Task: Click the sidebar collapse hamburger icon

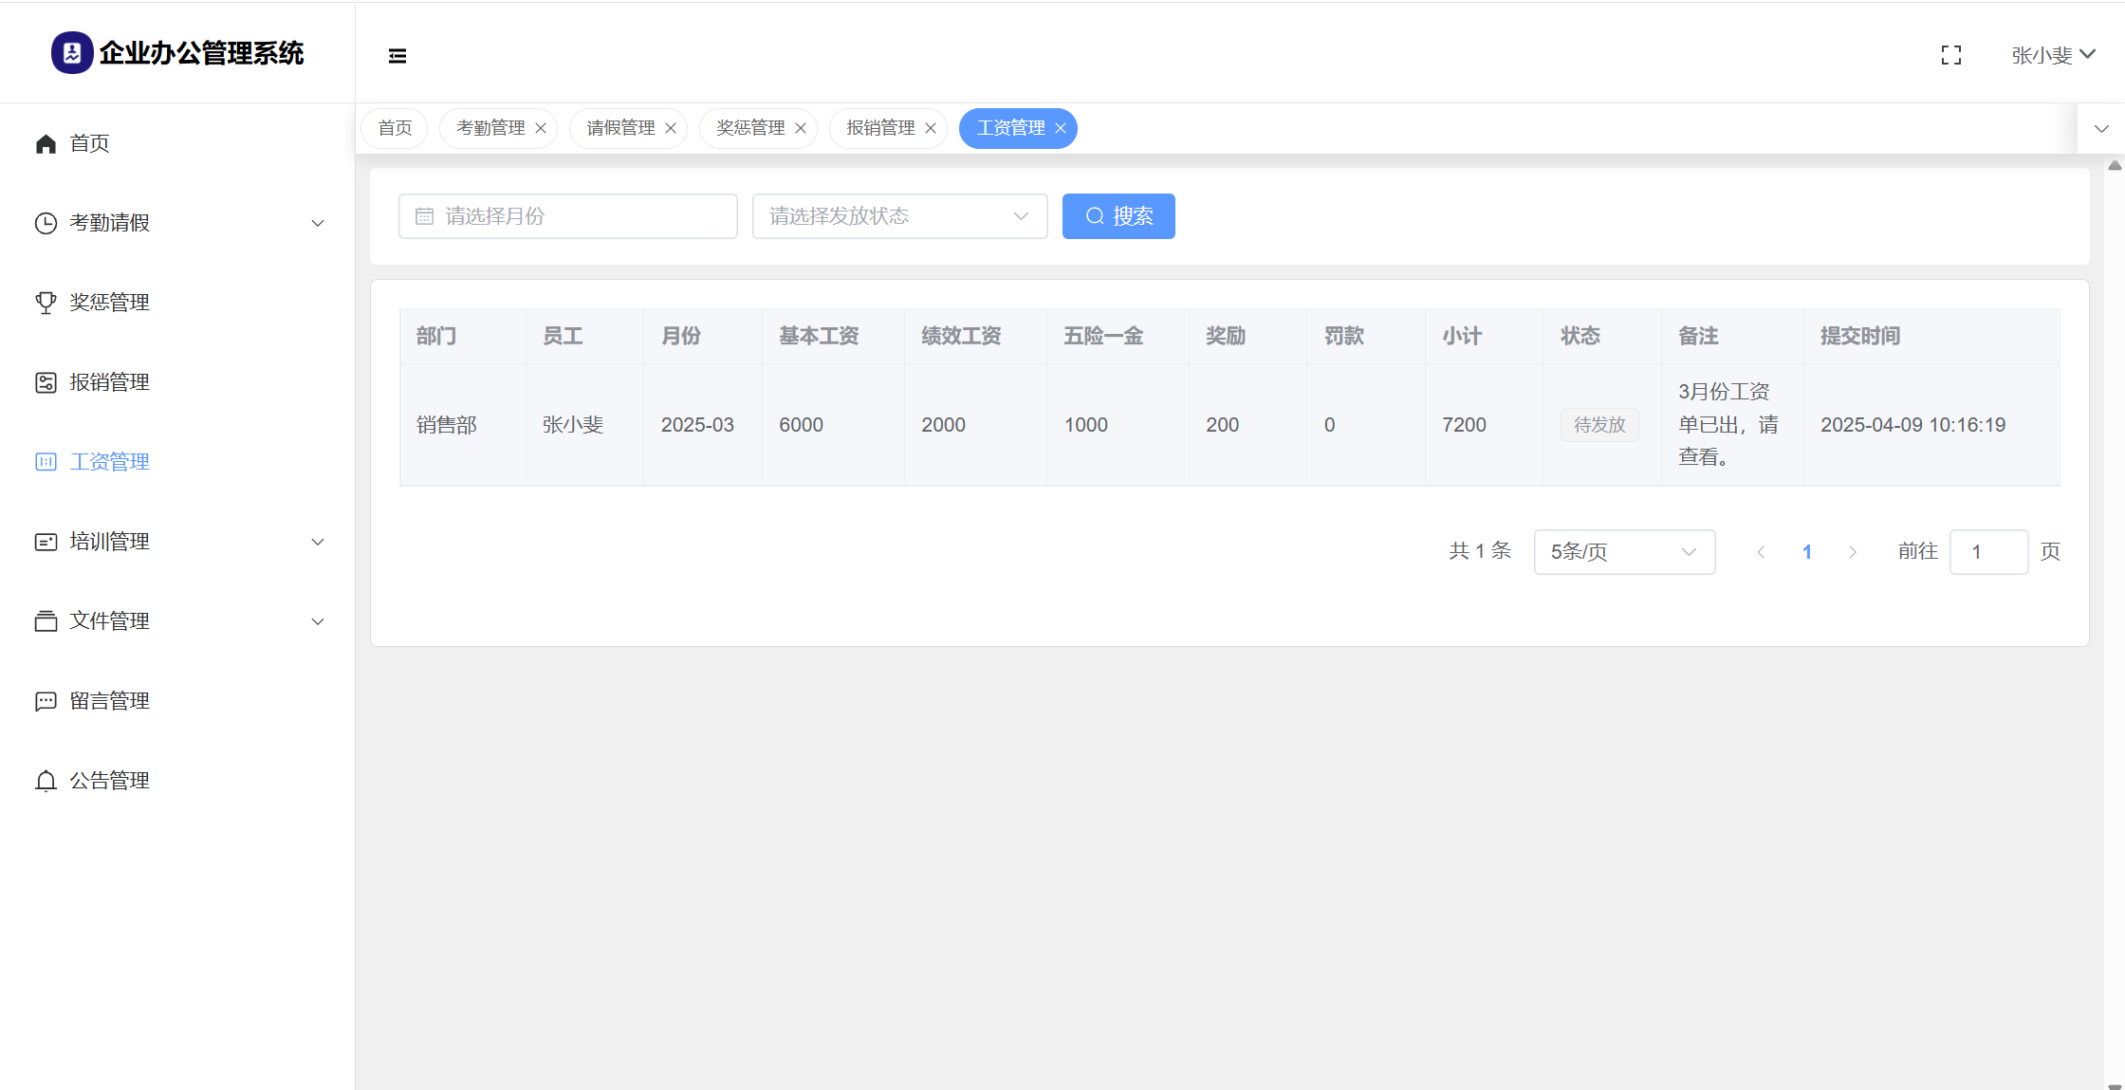Action: (397, 56)
